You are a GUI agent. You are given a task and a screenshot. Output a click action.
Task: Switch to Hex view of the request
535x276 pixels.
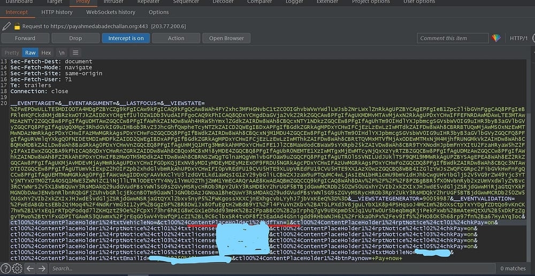point(46,52)
